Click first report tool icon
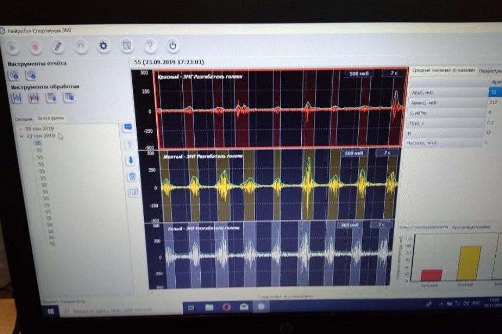 coord(14,75)
